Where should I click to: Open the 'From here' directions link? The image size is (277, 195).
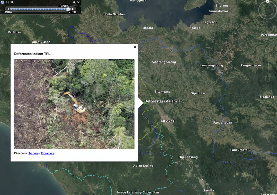point(48,153)
